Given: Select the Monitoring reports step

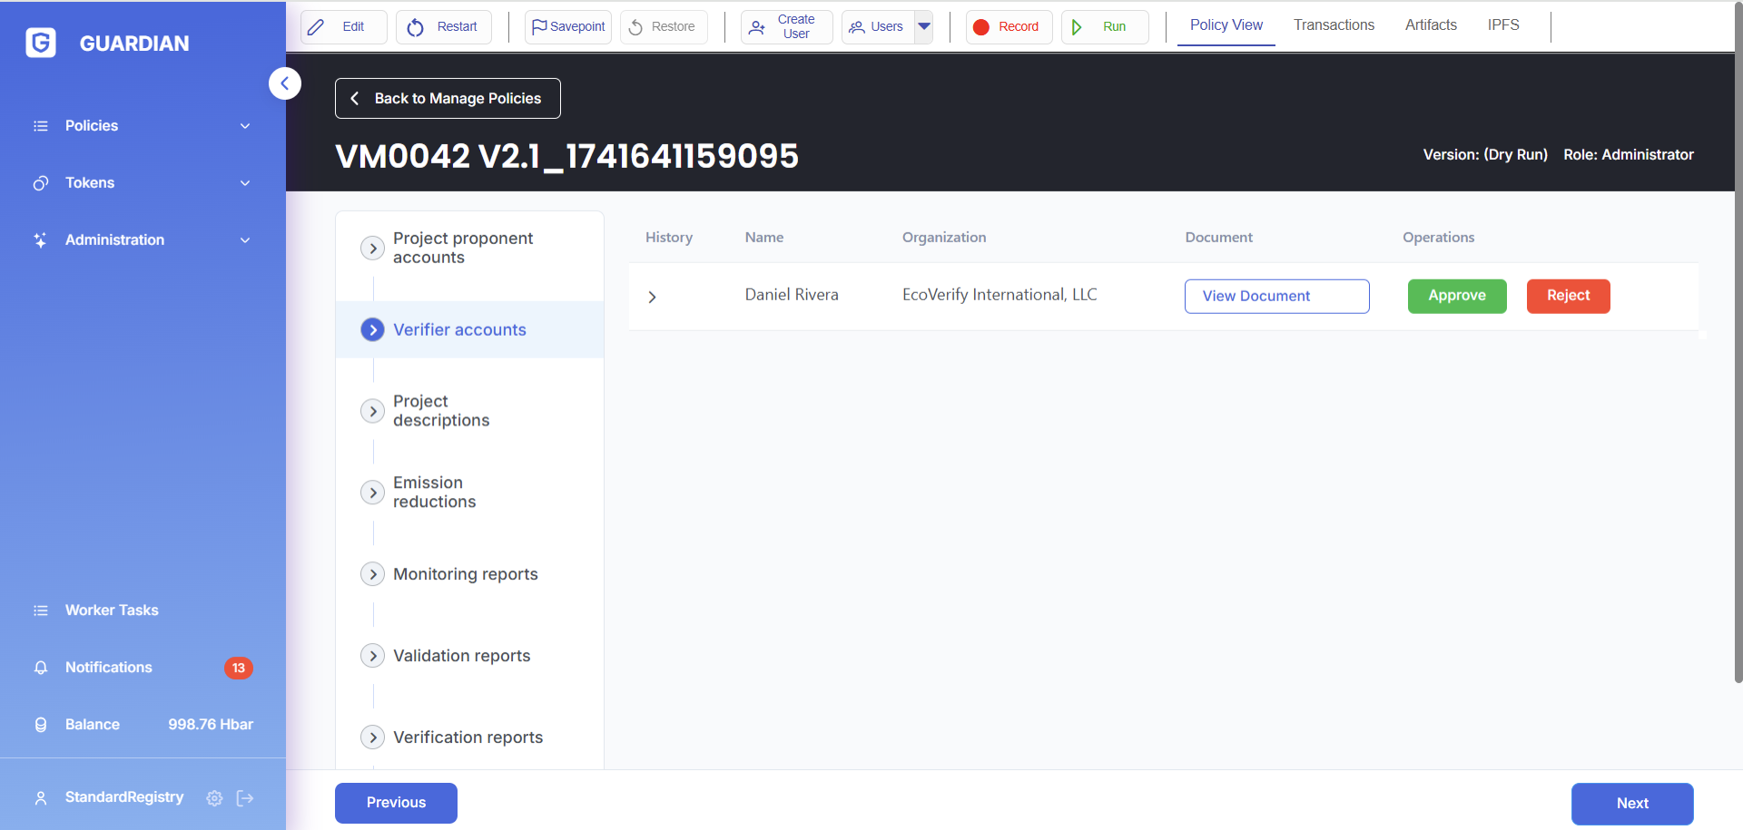Looking at the screenshot, I should pyautogui.click(x=465, y=574).
